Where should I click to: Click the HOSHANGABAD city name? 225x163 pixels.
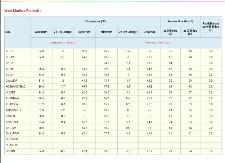(16, 87)
